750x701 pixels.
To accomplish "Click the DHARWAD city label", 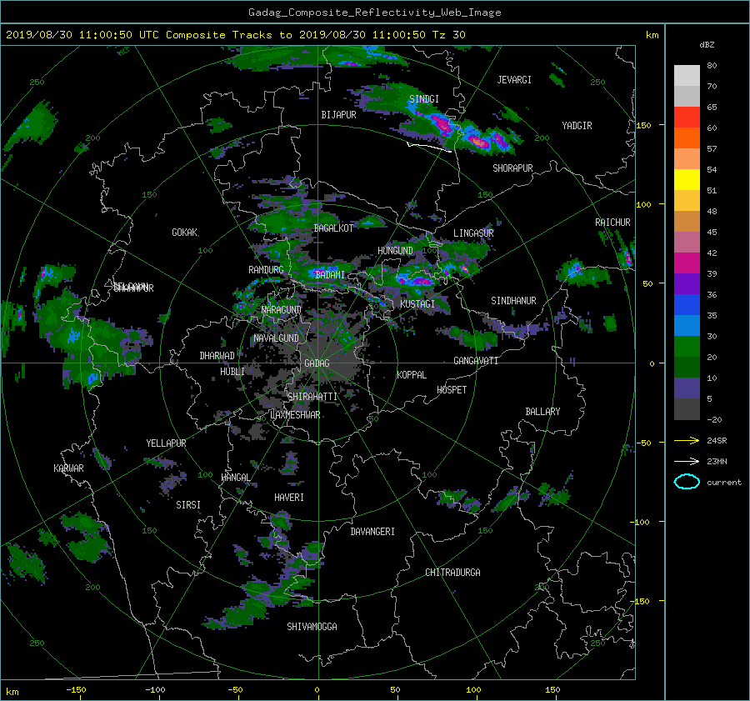I will [217, 356].
